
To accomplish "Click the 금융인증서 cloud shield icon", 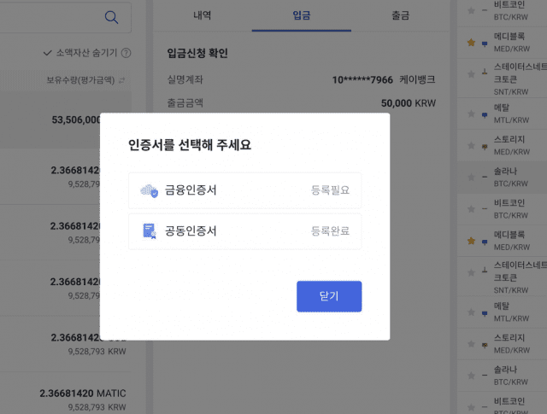I will (150, 190).
